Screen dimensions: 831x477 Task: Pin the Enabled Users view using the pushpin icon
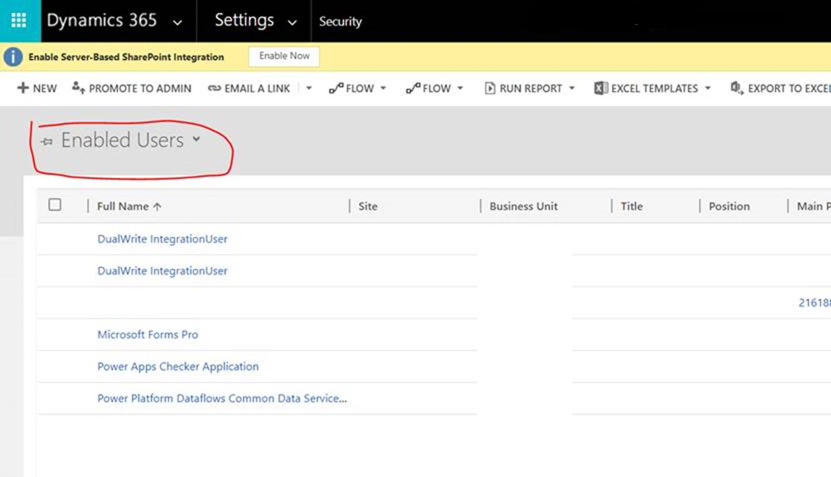46,141
